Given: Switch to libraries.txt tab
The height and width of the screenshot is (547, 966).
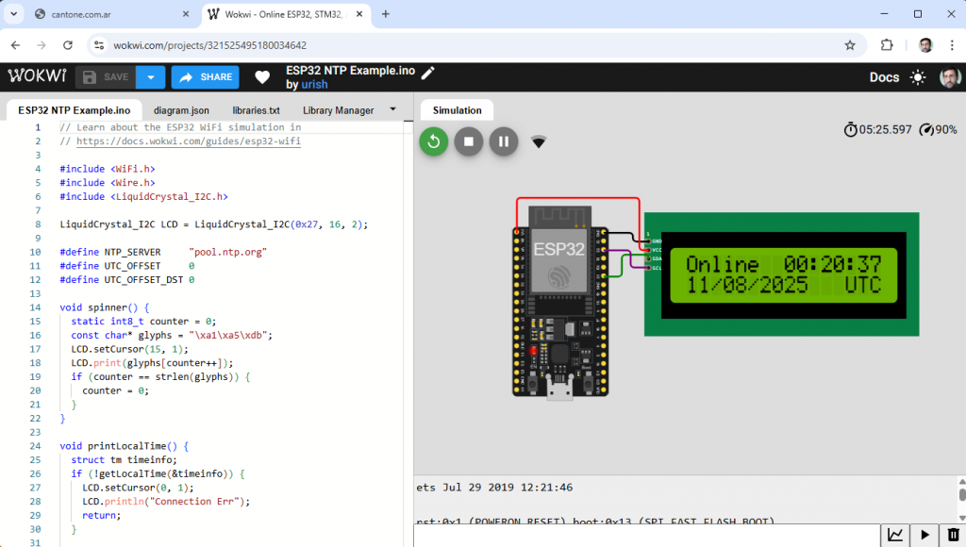Looking at the screenshot, I should point(256,110).
